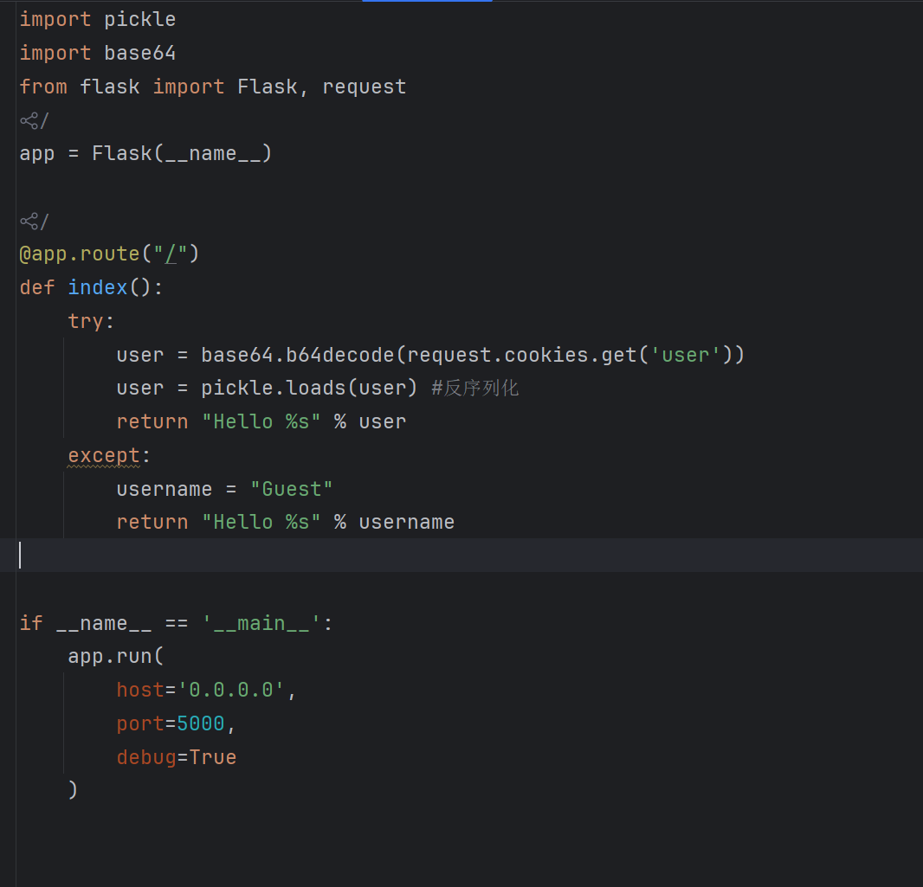
Task: Click the 'host' keyword argument
Action: tap(140, 690)
